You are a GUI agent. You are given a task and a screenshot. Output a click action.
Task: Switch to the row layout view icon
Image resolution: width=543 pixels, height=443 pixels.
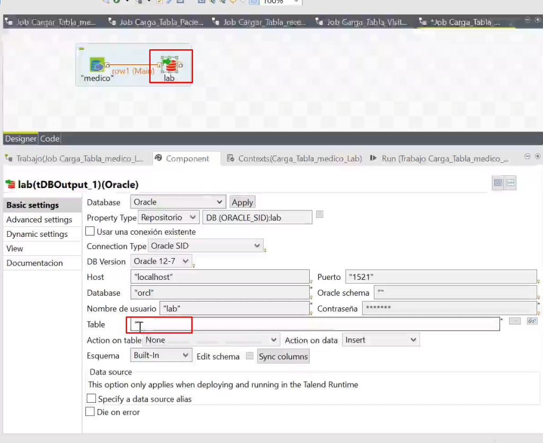point(511,183)
